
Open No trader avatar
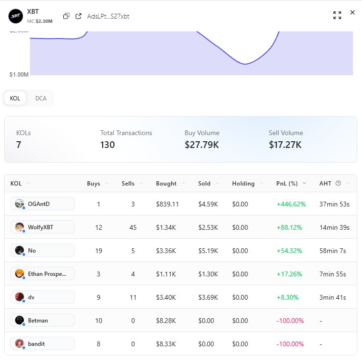(x=20, y=251)
